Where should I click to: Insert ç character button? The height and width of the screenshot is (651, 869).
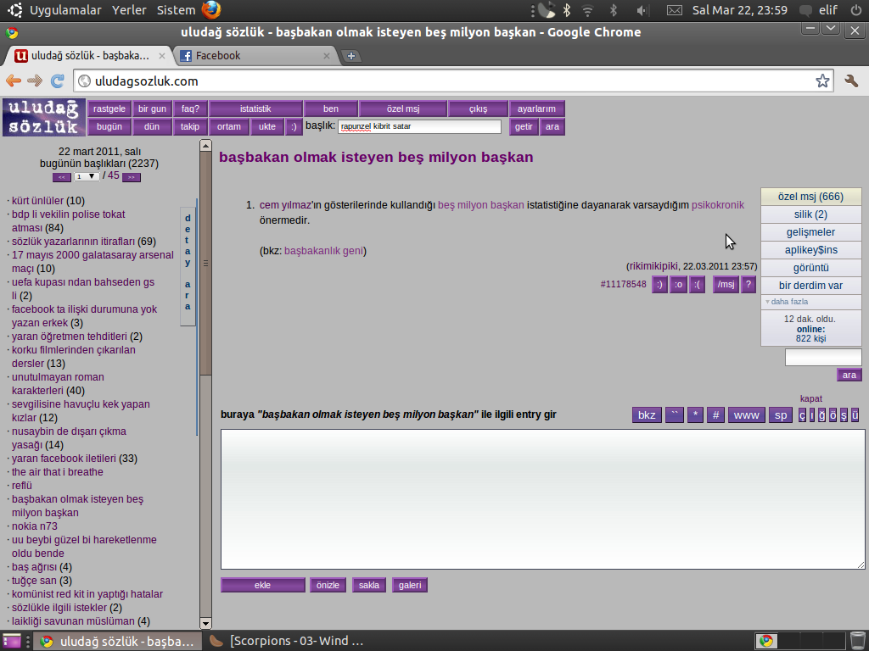(801, 415)
